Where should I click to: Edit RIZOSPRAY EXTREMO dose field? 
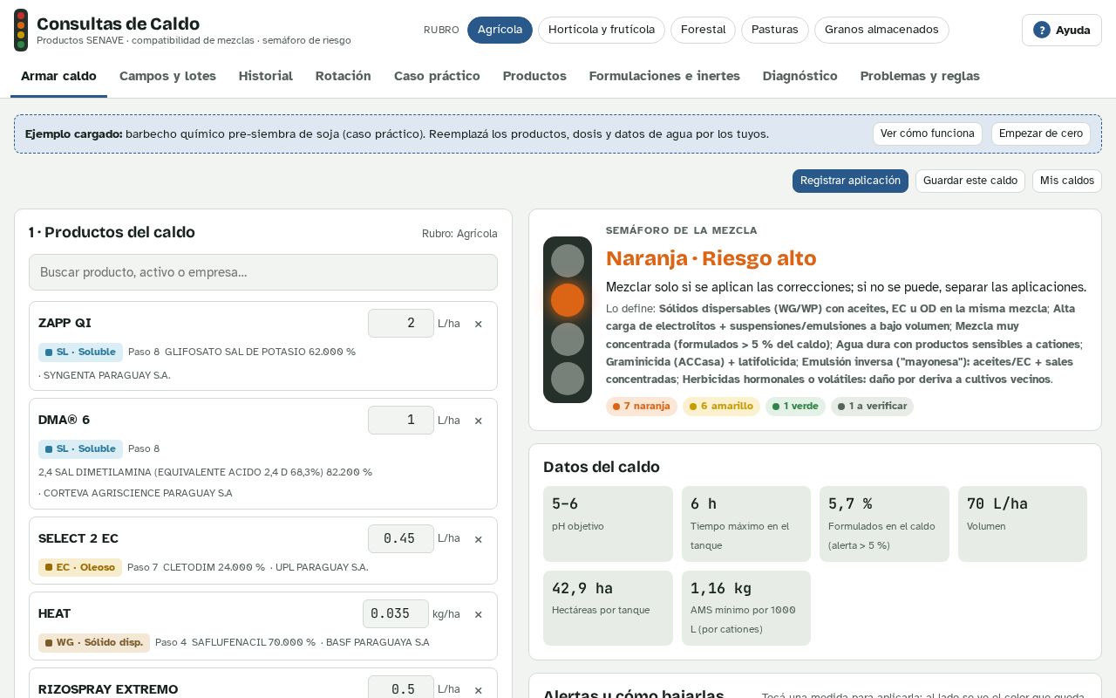(x=401, y=688)
